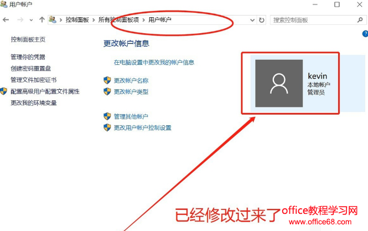Open 配置高级用户配置文件属性
The height and width of the screenshot is (231, 368).
[x=45, y=91]
